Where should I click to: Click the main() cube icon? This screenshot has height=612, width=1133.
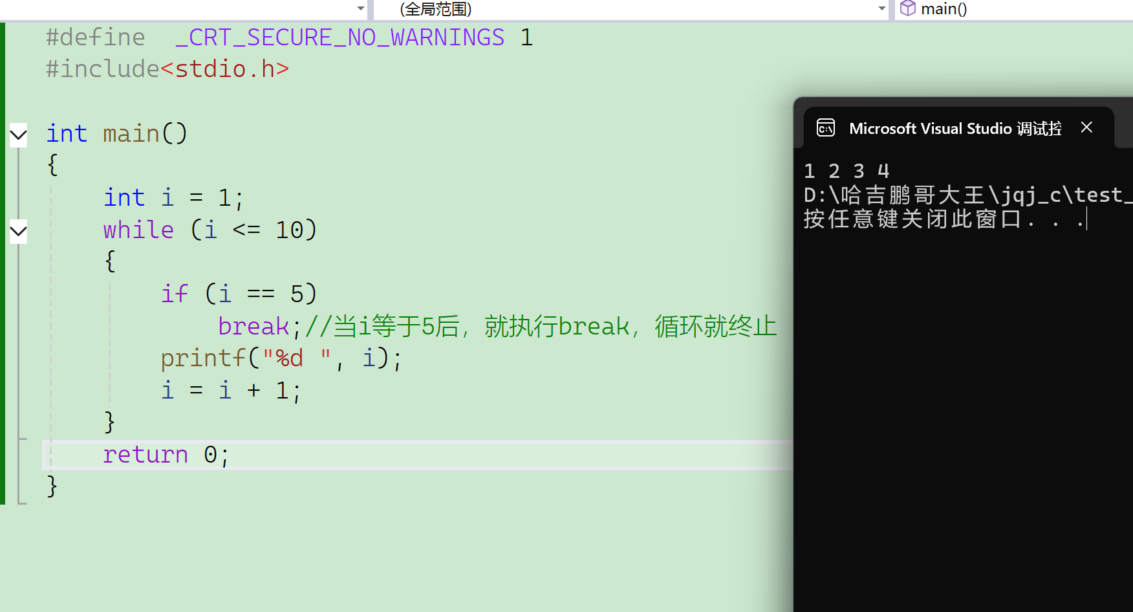[908, 8]
